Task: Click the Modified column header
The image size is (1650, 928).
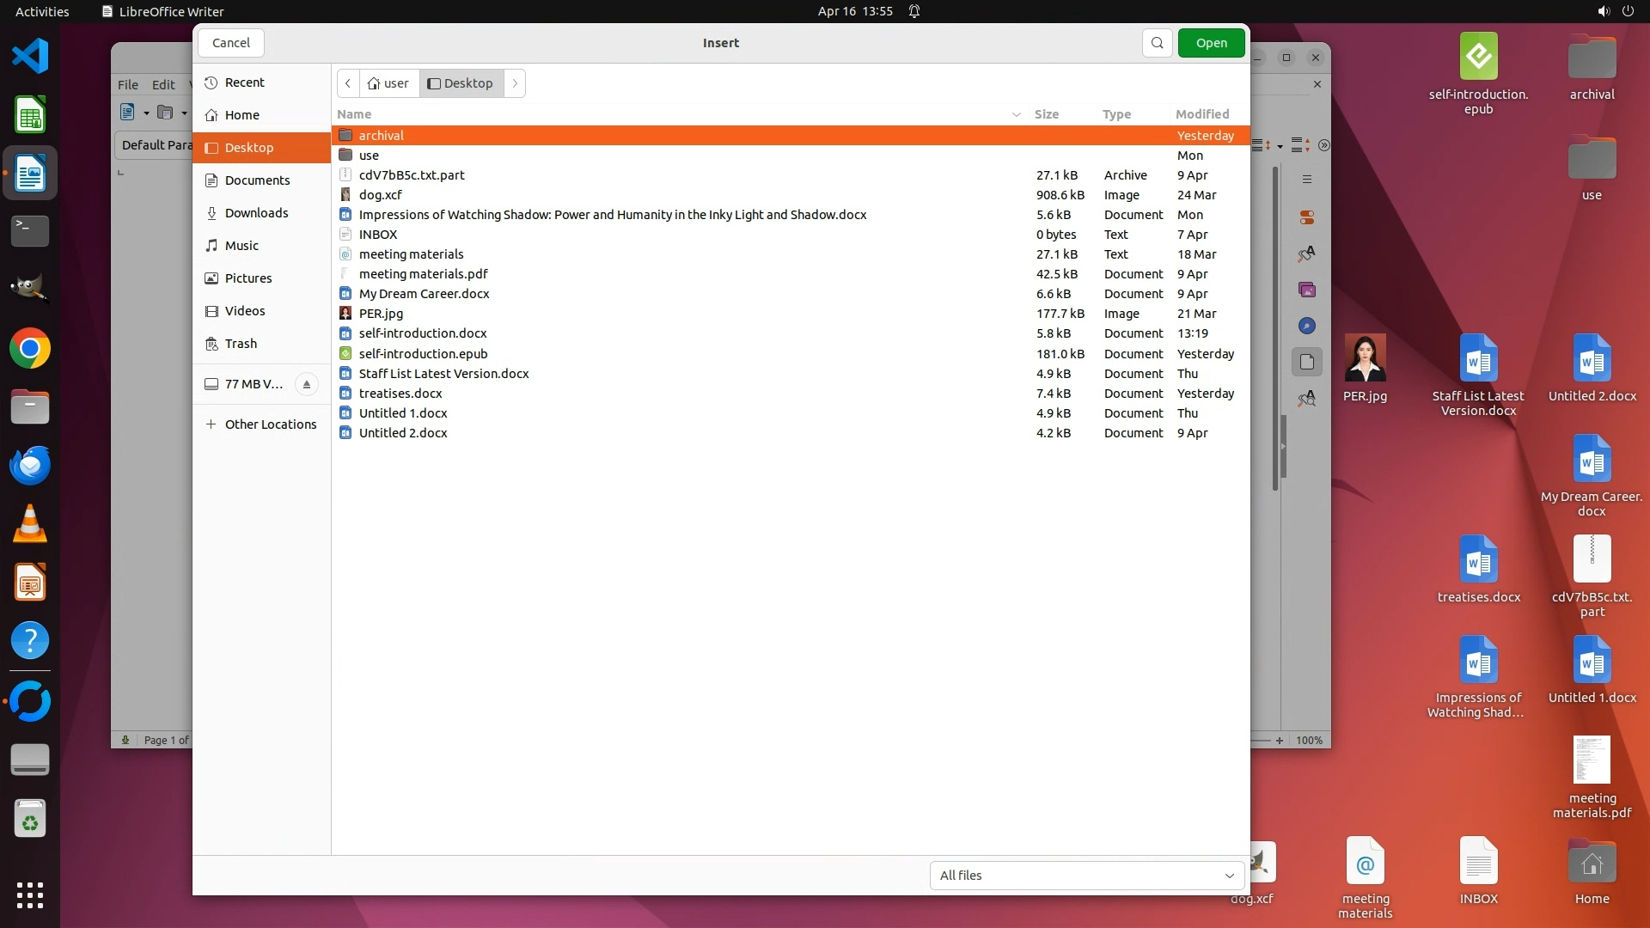Action: 1201,114
